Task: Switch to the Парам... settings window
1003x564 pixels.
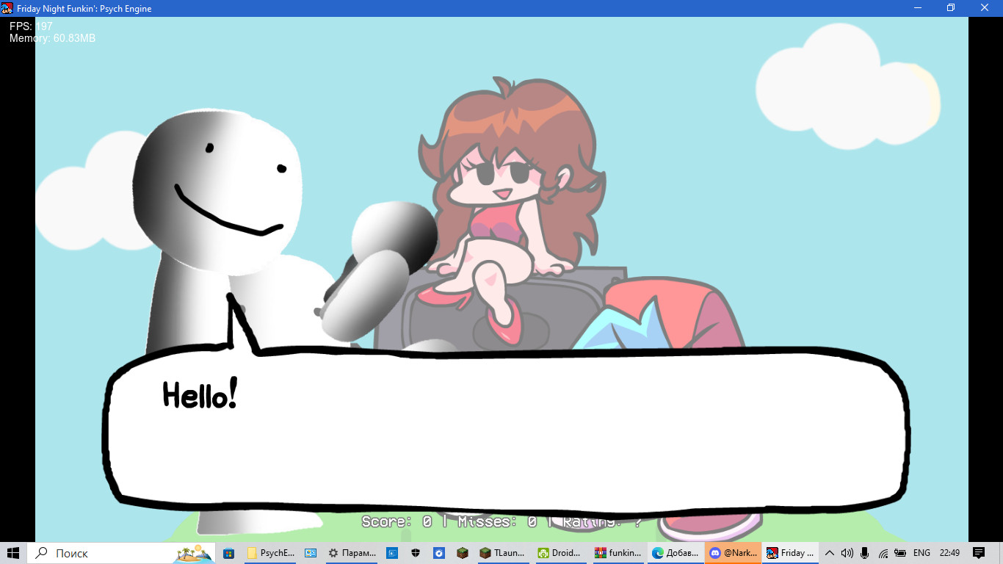Action: [x=351, y=553]
